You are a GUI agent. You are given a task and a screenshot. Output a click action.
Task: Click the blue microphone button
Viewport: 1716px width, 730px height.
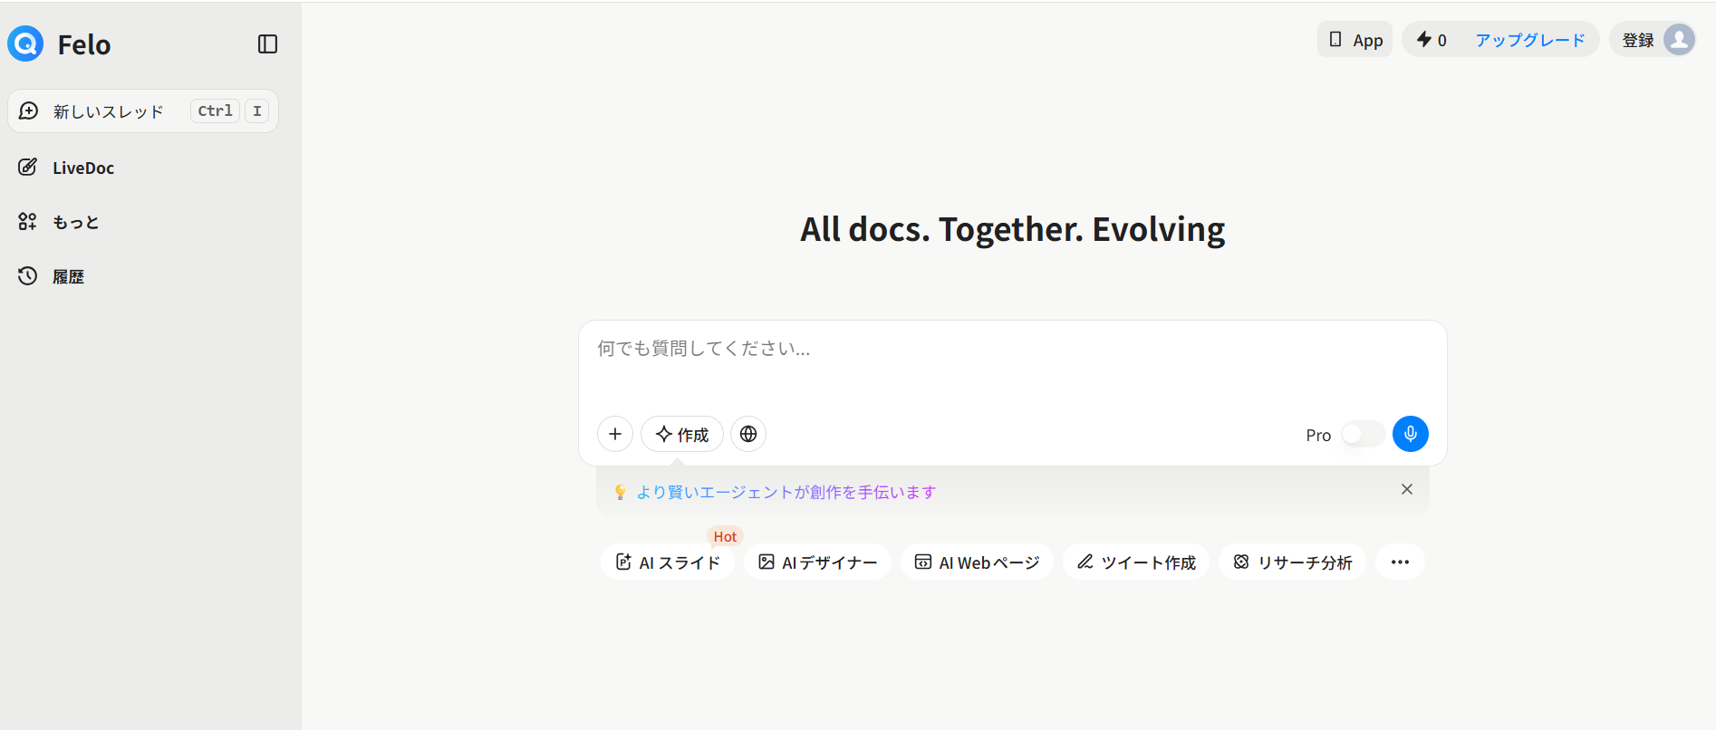click(x=1411, y=434)
